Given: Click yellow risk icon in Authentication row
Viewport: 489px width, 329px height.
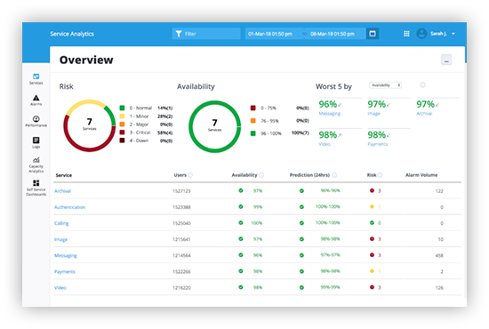Looking at the screenshot, I should tap(372, 207).
